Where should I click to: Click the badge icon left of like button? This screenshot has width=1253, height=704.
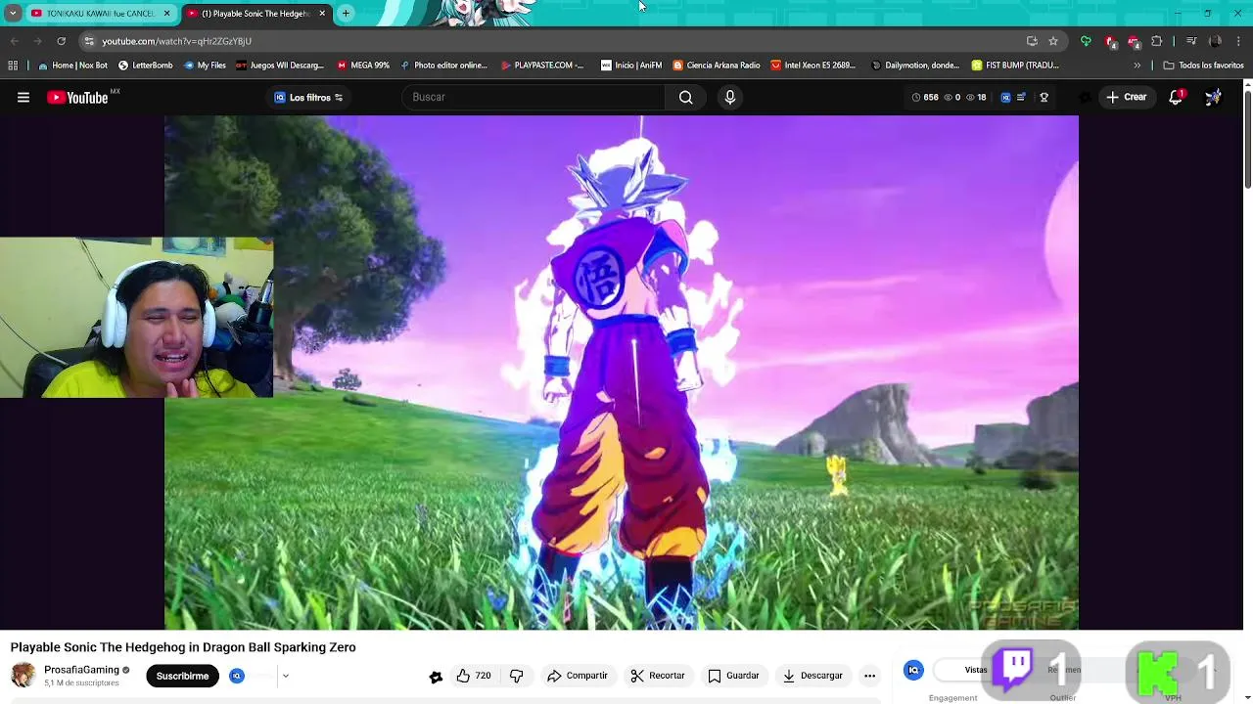click(436, 677)
